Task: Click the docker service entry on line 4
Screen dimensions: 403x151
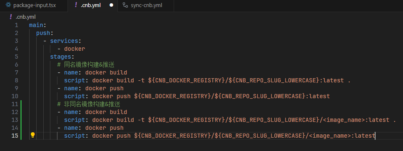Action: tap(75, 49)
